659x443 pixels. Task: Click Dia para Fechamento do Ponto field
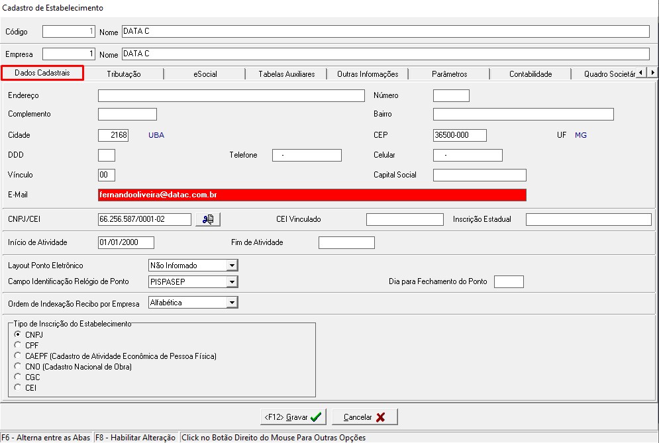click(x=509, y=281)
